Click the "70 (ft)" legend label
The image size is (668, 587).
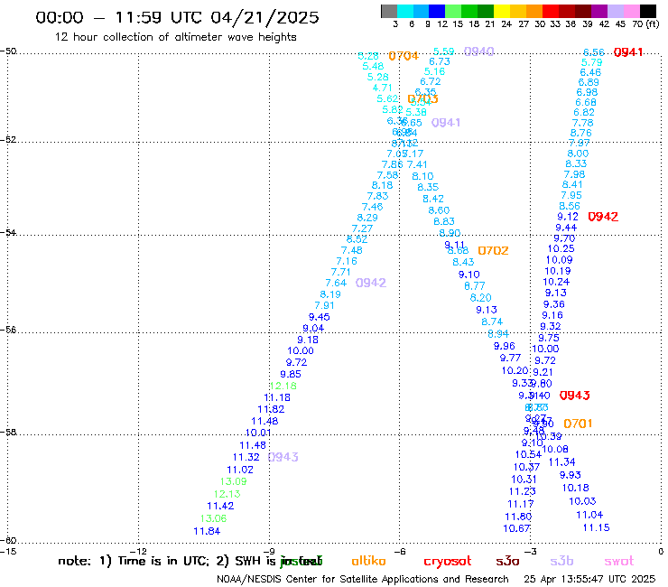pos(645,24)
